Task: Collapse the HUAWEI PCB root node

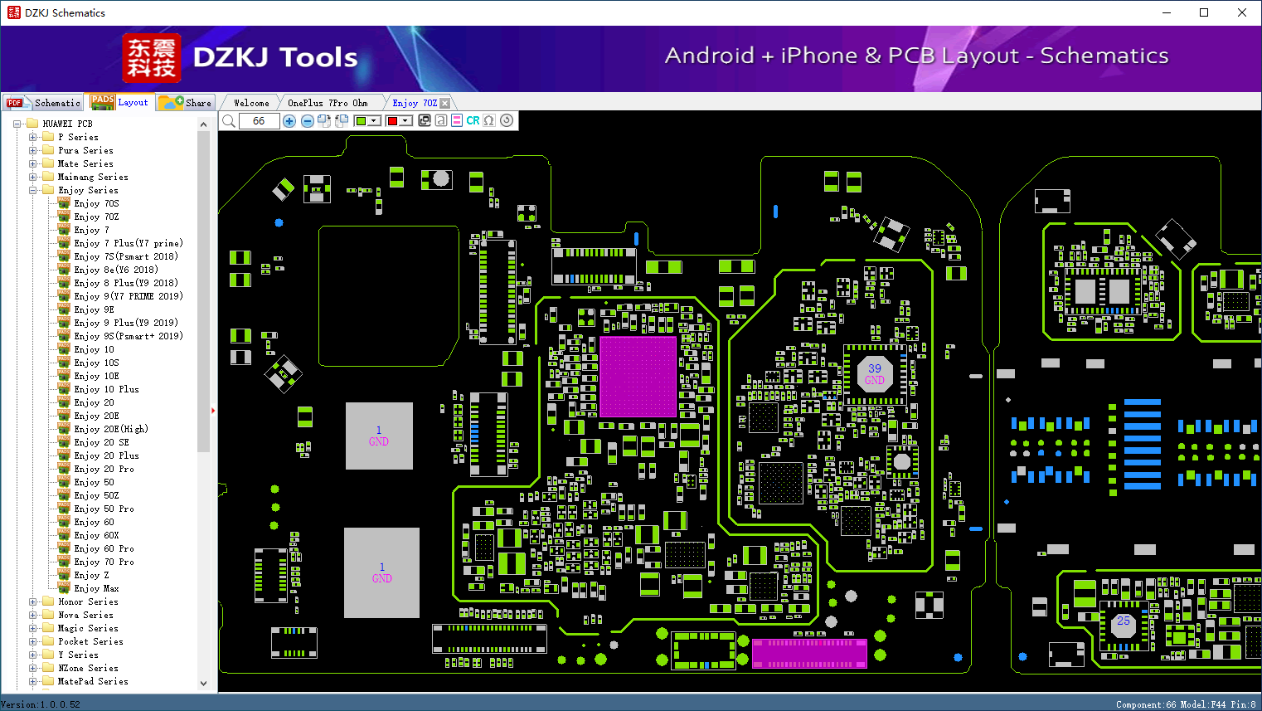Action: pos(17,124)
